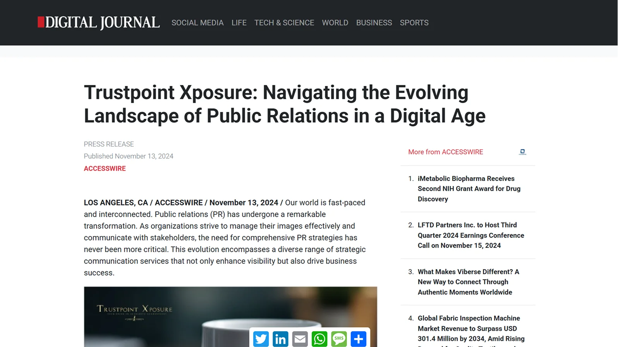Click the Digital Journal logo
618x347 pixels.
tap(98, 22)
